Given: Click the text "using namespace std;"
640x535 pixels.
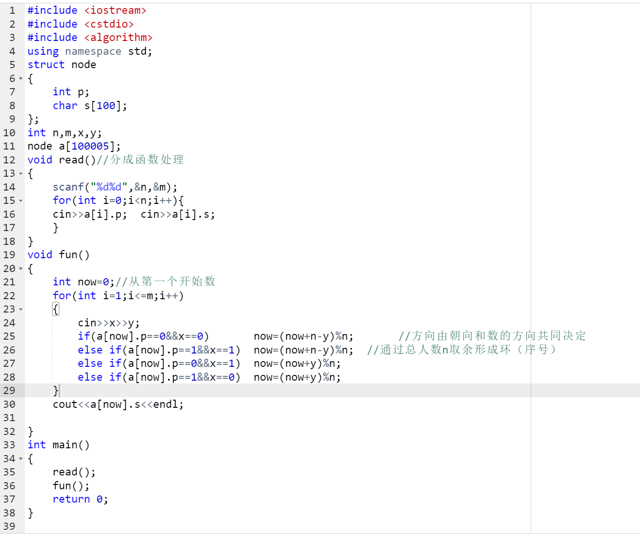Looking at the screenshot, I should point(90,51).
